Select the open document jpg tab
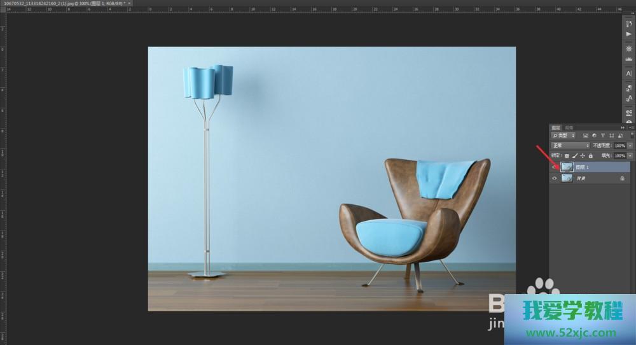636x345 pixels. coord(62,3)
